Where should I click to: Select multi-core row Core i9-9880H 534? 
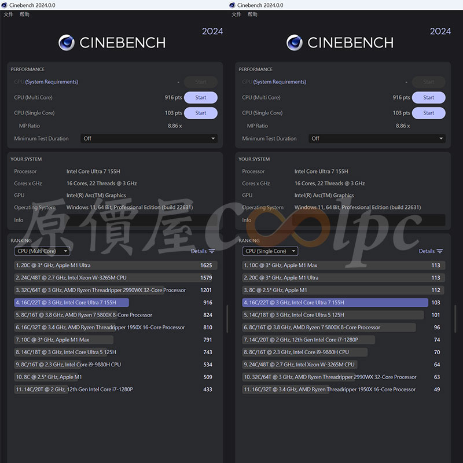(116, 365)
